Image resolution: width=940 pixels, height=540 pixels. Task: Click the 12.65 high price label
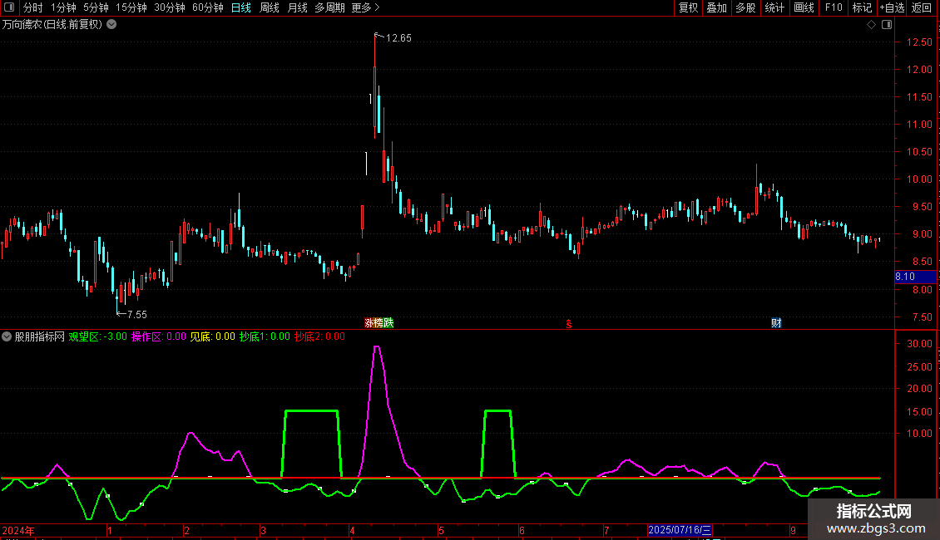[x=398, y=38]
